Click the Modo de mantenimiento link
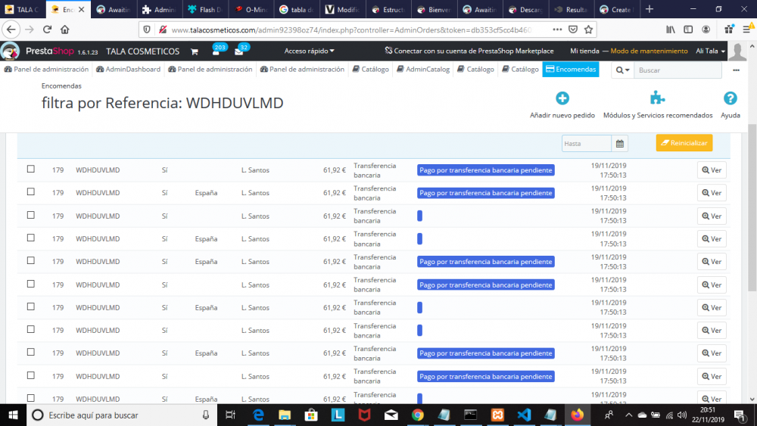The image size is (757, 426). [649, 51]
